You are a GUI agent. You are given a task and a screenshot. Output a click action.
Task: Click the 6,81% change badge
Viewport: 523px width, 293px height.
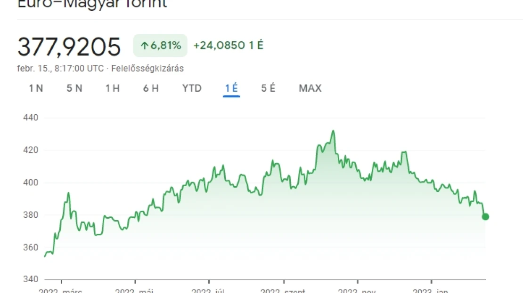coord(160,45)
